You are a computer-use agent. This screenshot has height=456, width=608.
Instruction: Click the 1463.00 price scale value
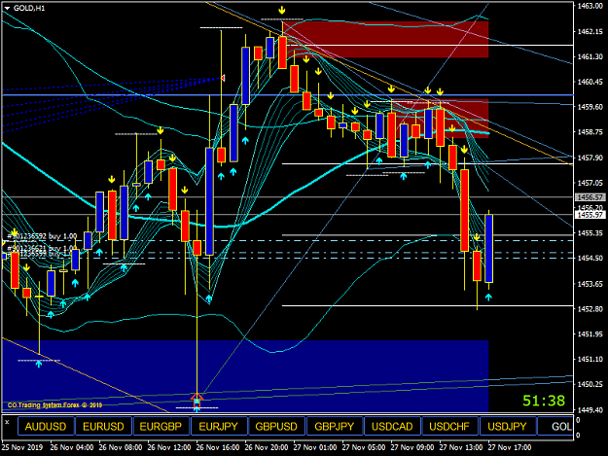click(590, 6)
